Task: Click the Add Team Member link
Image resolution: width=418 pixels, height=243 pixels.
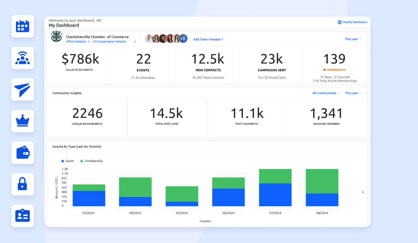Action: [x=208, y=39]
